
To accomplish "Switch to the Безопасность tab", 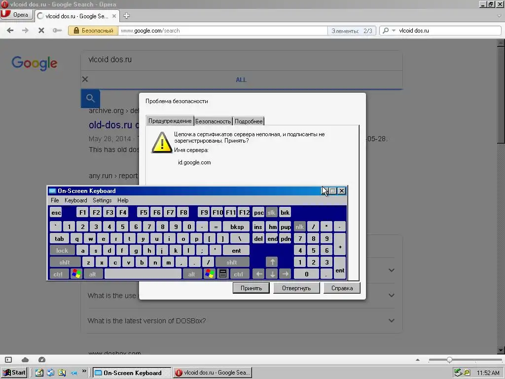I will click(213, 121).
